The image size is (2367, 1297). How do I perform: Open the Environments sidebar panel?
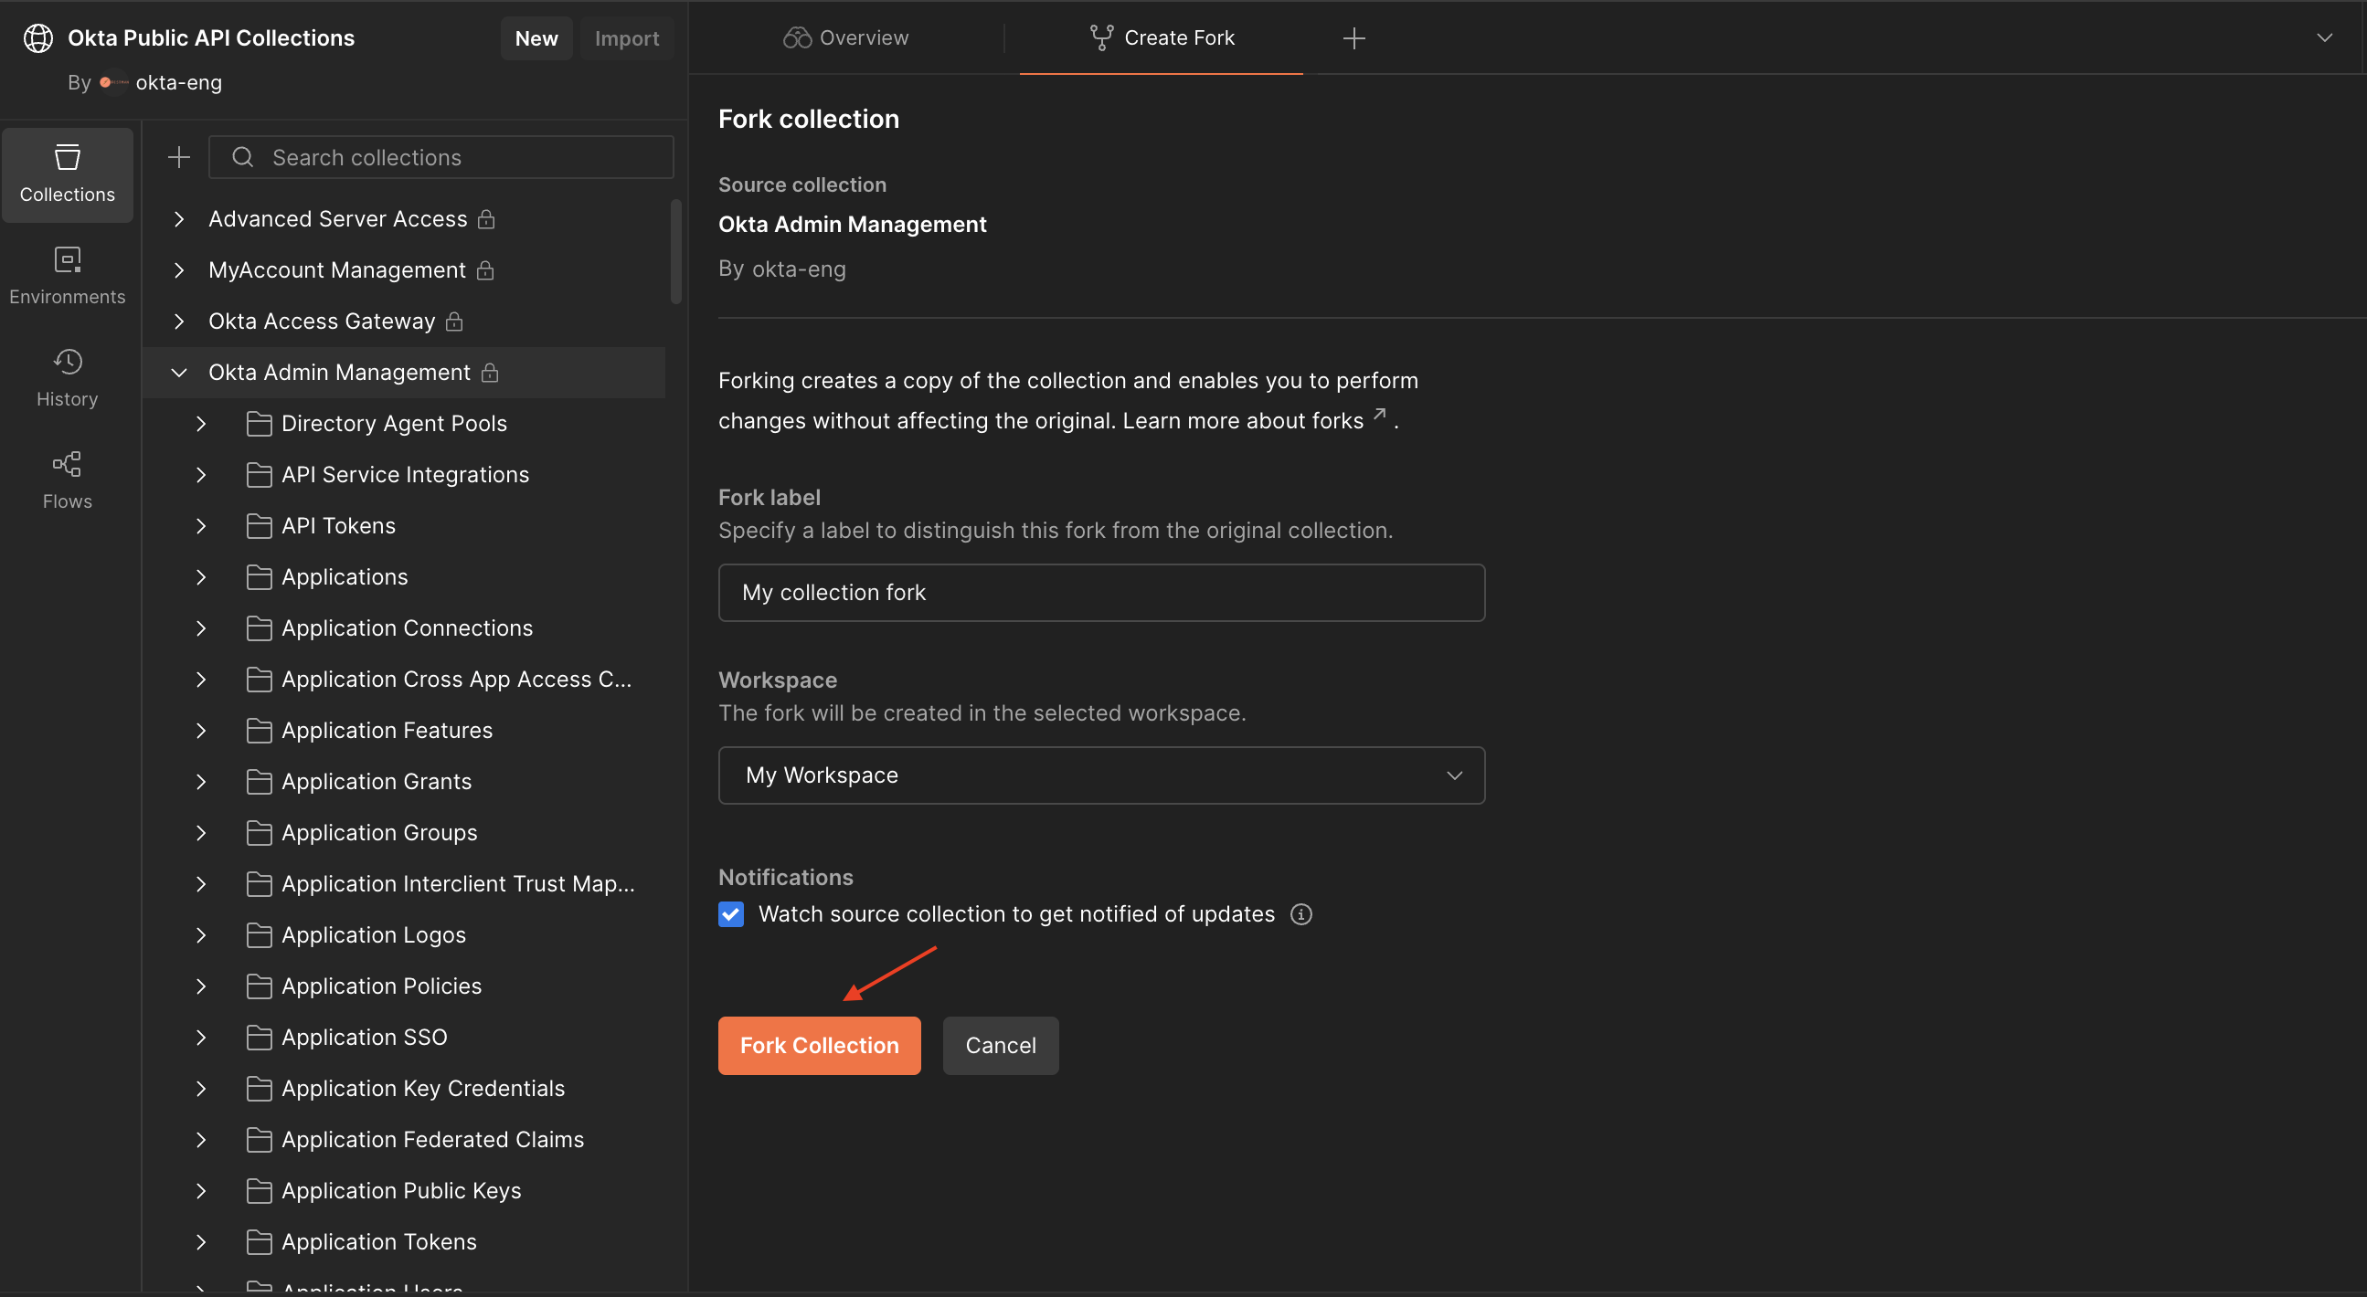67,276
